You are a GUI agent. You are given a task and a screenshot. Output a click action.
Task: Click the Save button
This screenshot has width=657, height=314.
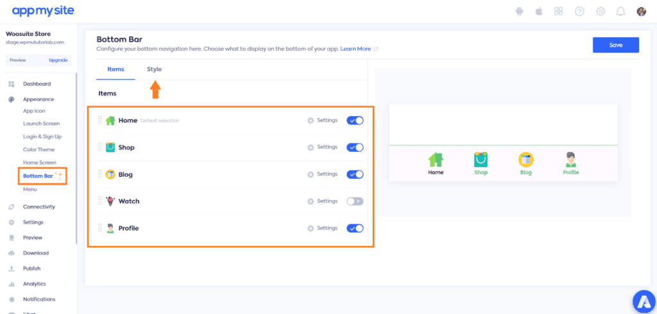pyautogui.click(x=615, y=45)
